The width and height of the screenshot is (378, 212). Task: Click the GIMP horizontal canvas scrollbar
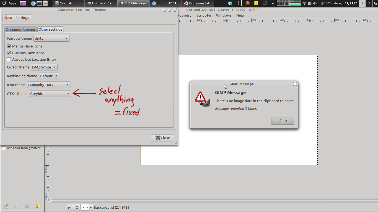[214, 201]
